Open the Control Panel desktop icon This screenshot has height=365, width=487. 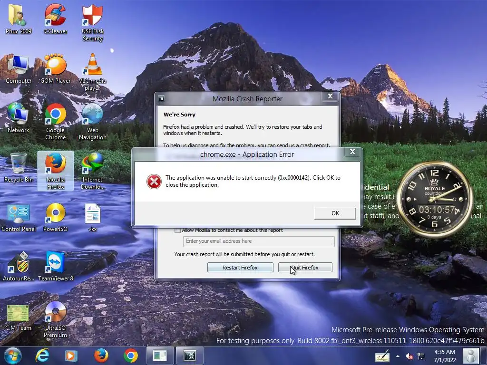pos(18,217)
